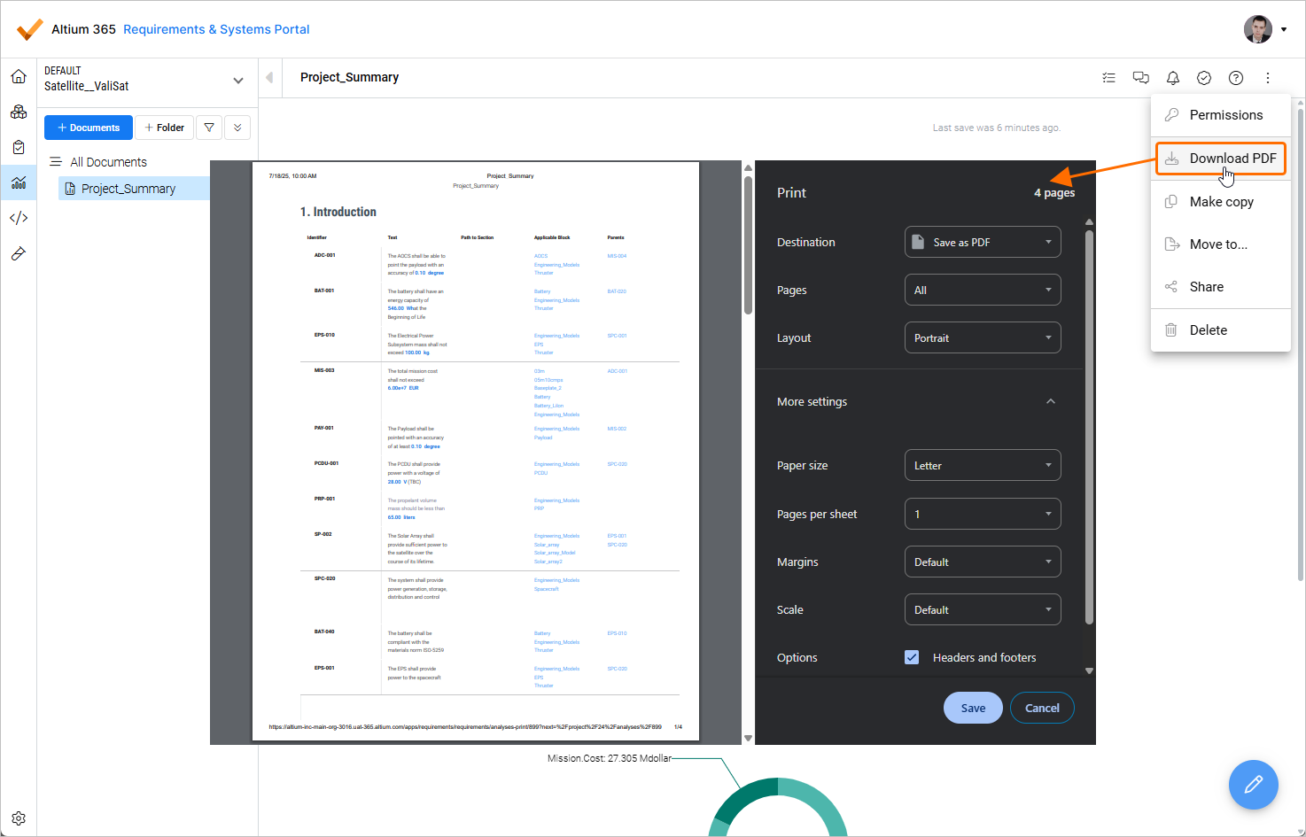This screenshot has width=1306, height=837.
Task: Click the All Documents list icon
Action: [x=56, y=162]
